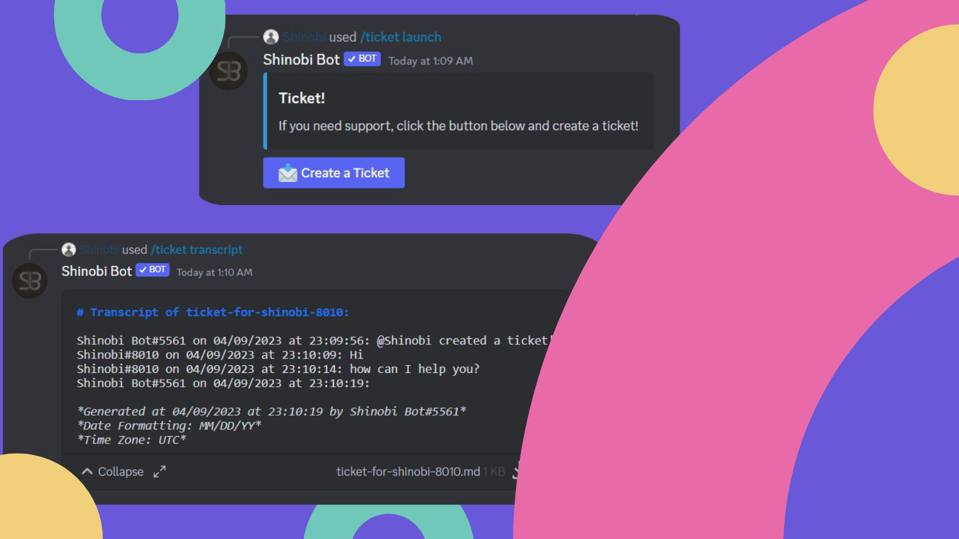Click the collapse arrow on transcript preview

[86, 471]
